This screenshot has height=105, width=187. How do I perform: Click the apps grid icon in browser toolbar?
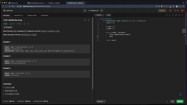pos(13,6)
